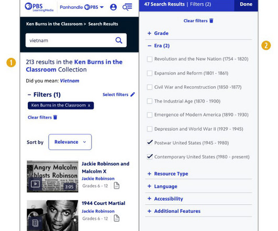
Task: Check Civil War and Reconstruction era
Action: pos(150,87)
